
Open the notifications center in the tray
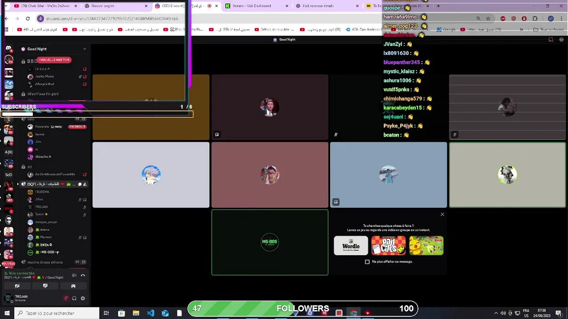point(558,313)
